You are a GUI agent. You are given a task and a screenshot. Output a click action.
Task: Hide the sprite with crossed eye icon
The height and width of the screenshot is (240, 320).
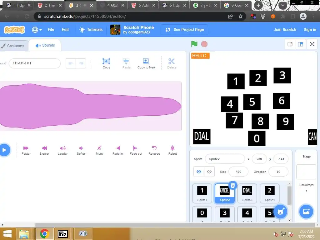tap(209, 172)
